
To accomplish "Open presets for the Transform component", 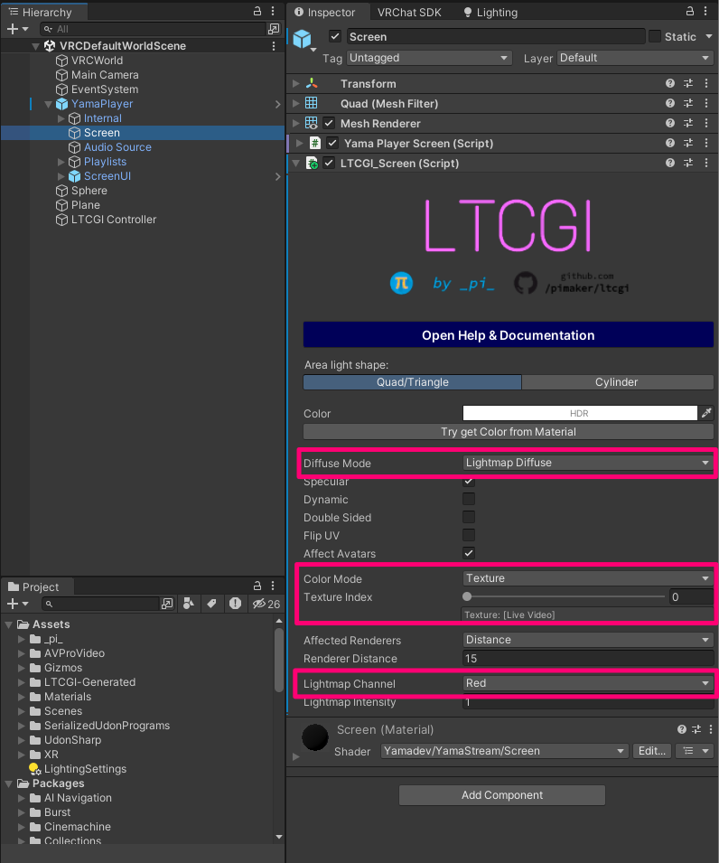I will (x=688, y=83).
